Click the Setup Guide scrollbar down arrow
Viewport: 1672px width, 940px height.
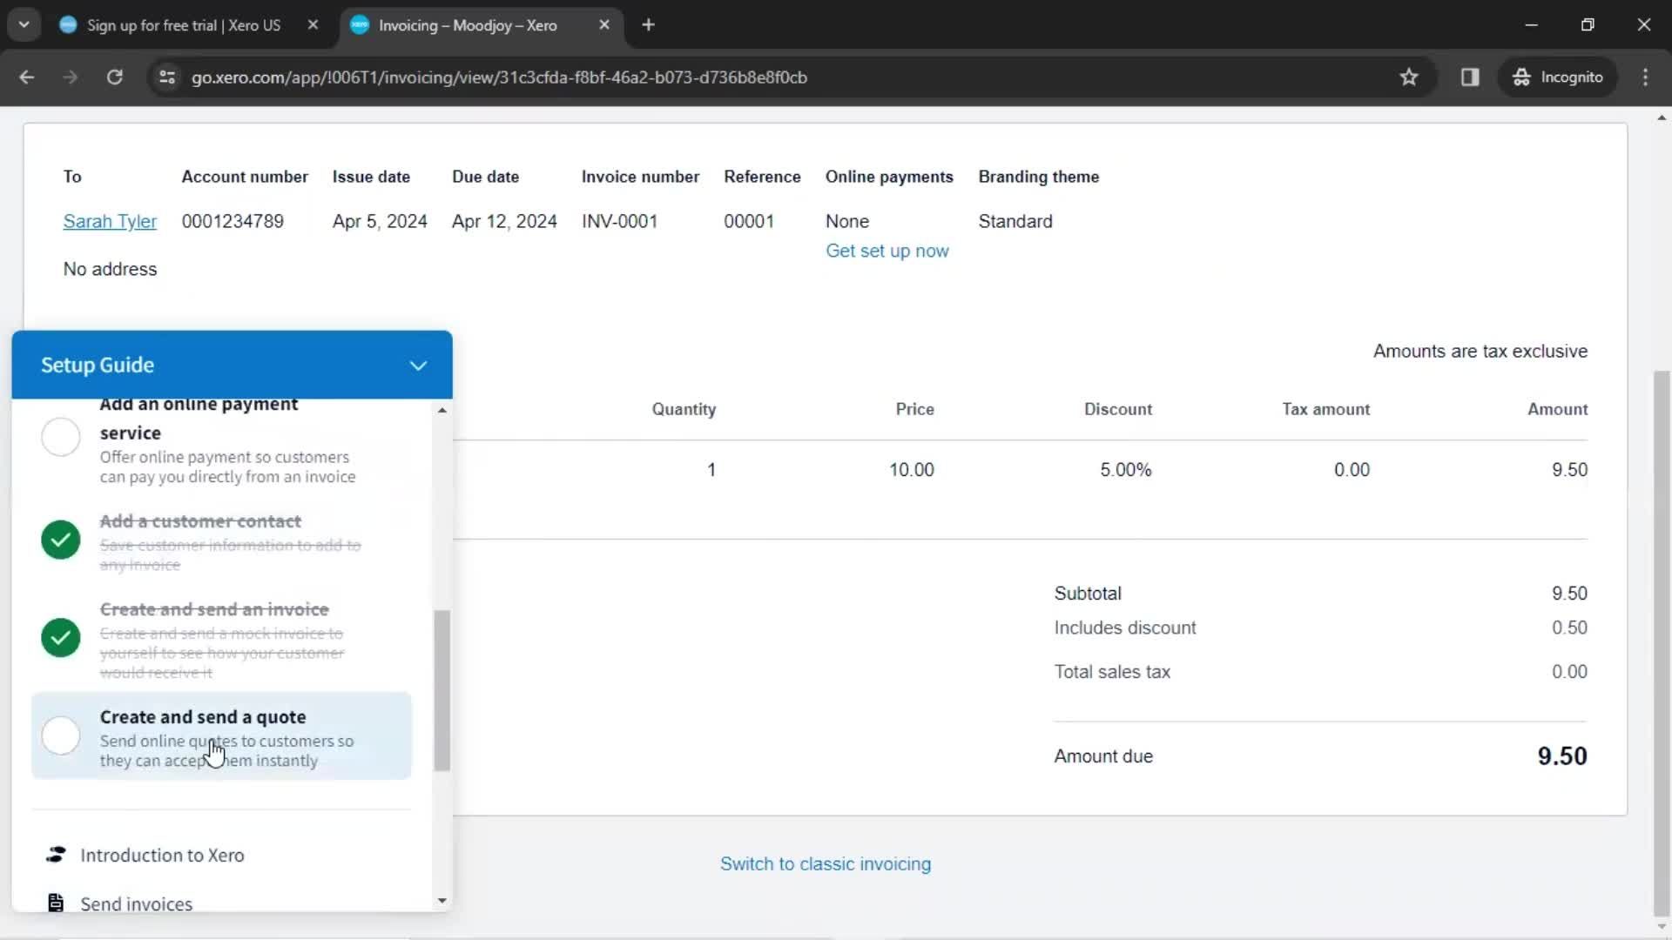pos(442,901)
